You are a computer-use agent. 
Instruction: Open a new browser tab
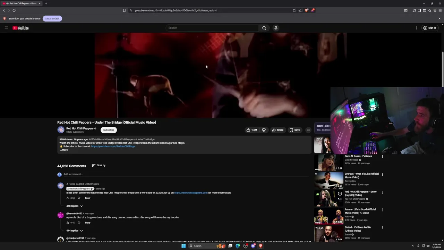click(46, 3)
